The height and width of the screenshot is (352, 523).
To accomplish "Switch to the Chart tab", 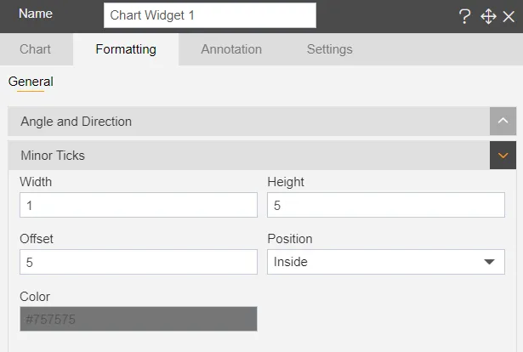I will point(35,49).
